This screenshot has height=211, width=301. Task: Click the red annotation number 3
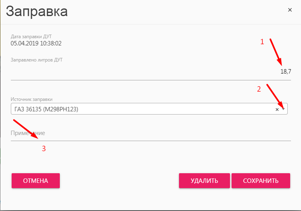[44, 149]
